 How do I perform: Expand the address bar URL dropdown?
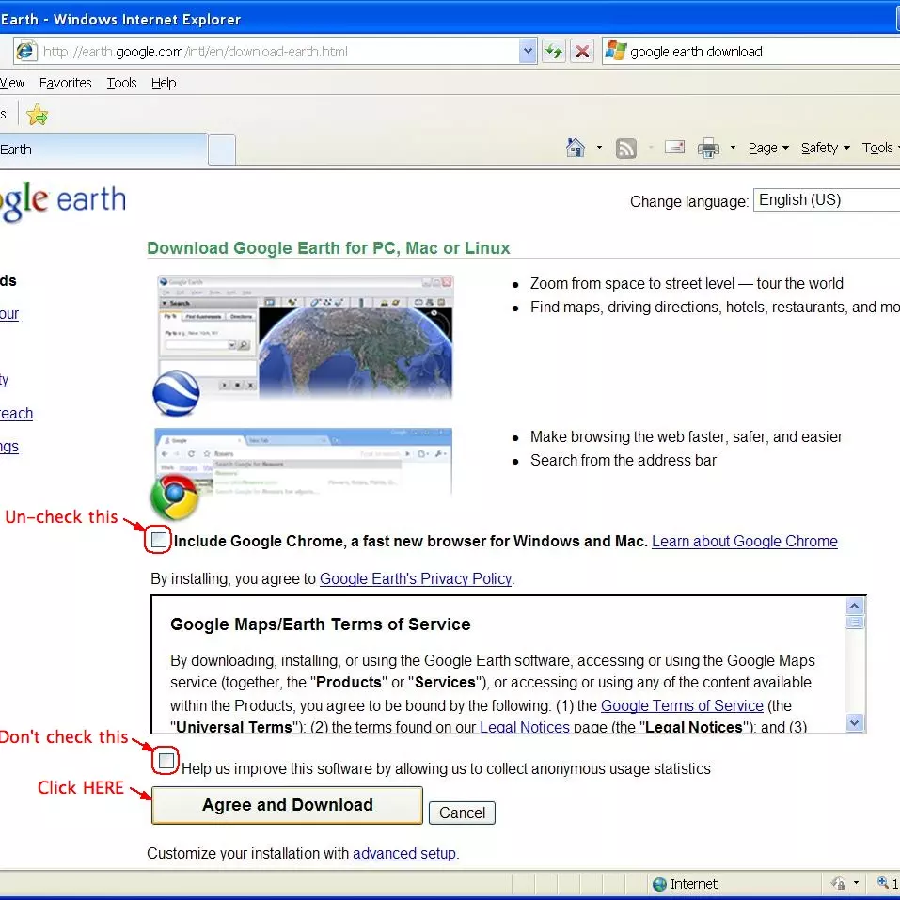(x=528, y=52)
